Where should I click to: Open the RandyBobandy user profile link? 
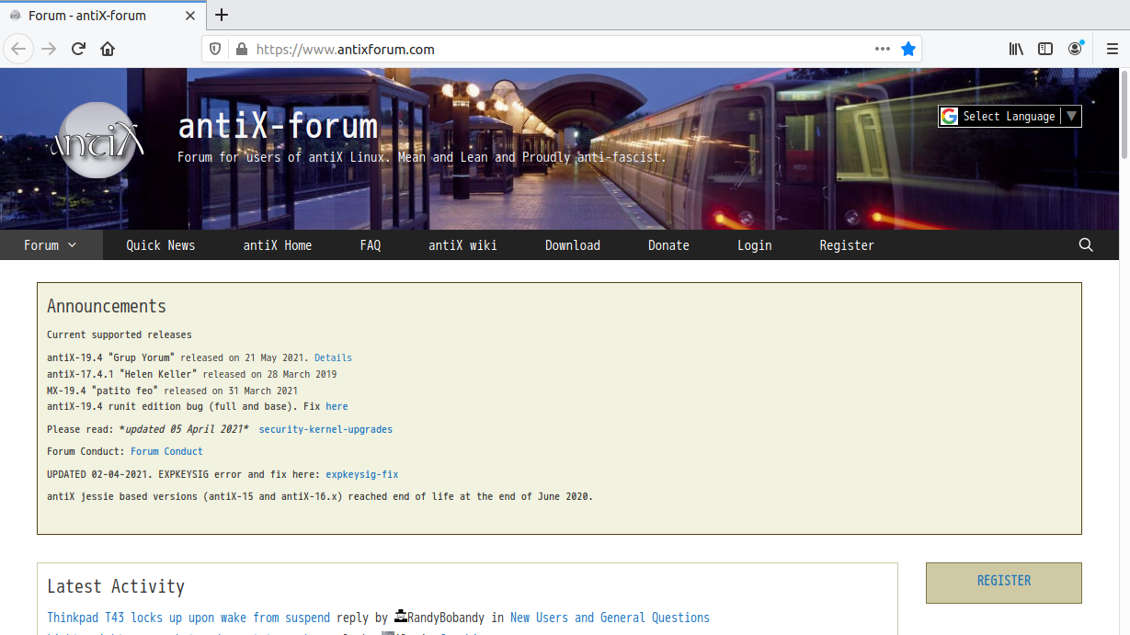[x=448, y=618]
